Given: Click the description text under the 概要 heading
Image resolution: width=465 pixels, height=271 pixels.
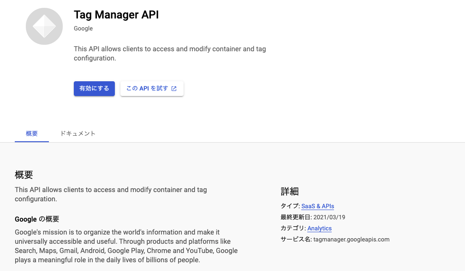Looking at the screenshot, I should (x=111, y=194).
